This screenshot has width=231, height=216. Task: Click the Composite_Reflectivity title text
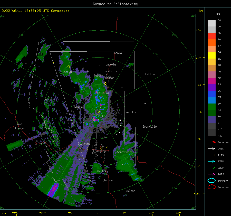(x=115, y=4)
